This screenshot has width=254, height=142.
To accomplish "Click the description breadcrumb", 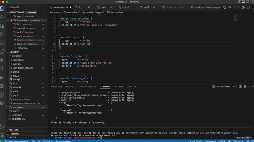I will coord(115,12).
